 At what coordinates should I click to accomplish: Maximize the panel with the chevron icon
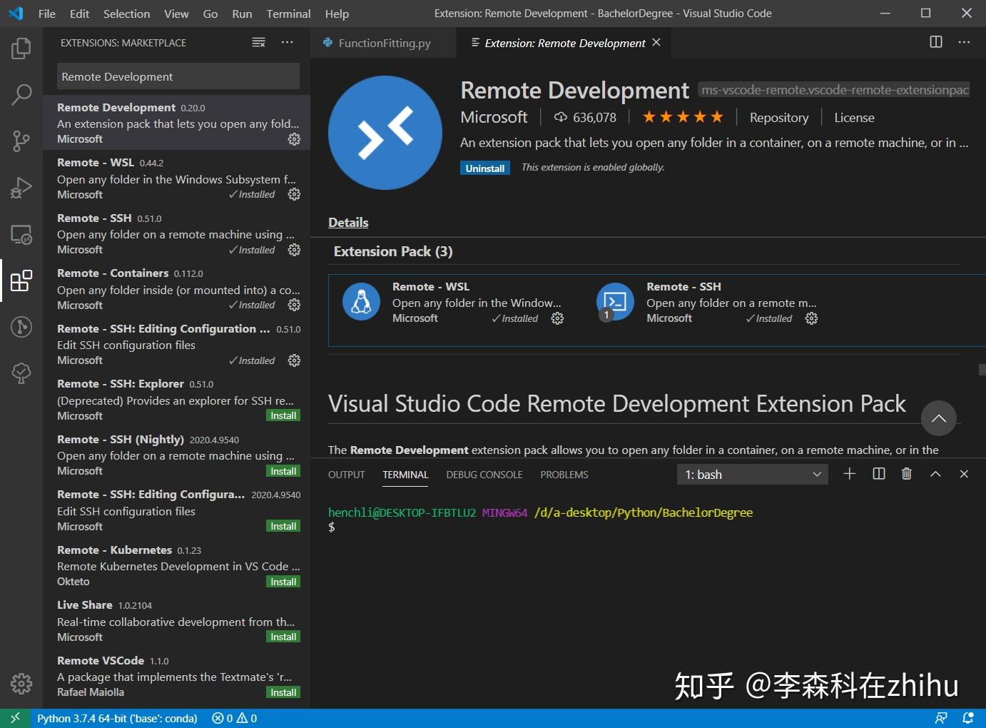point(935,473)
